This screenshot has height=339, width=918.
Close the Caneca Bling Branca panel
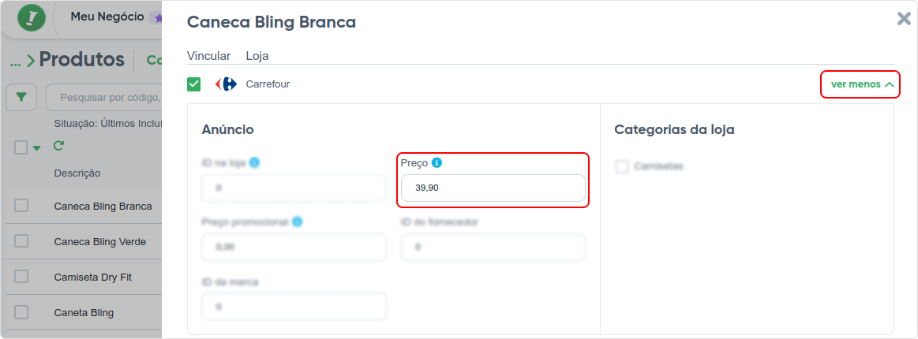coord(904,19)
